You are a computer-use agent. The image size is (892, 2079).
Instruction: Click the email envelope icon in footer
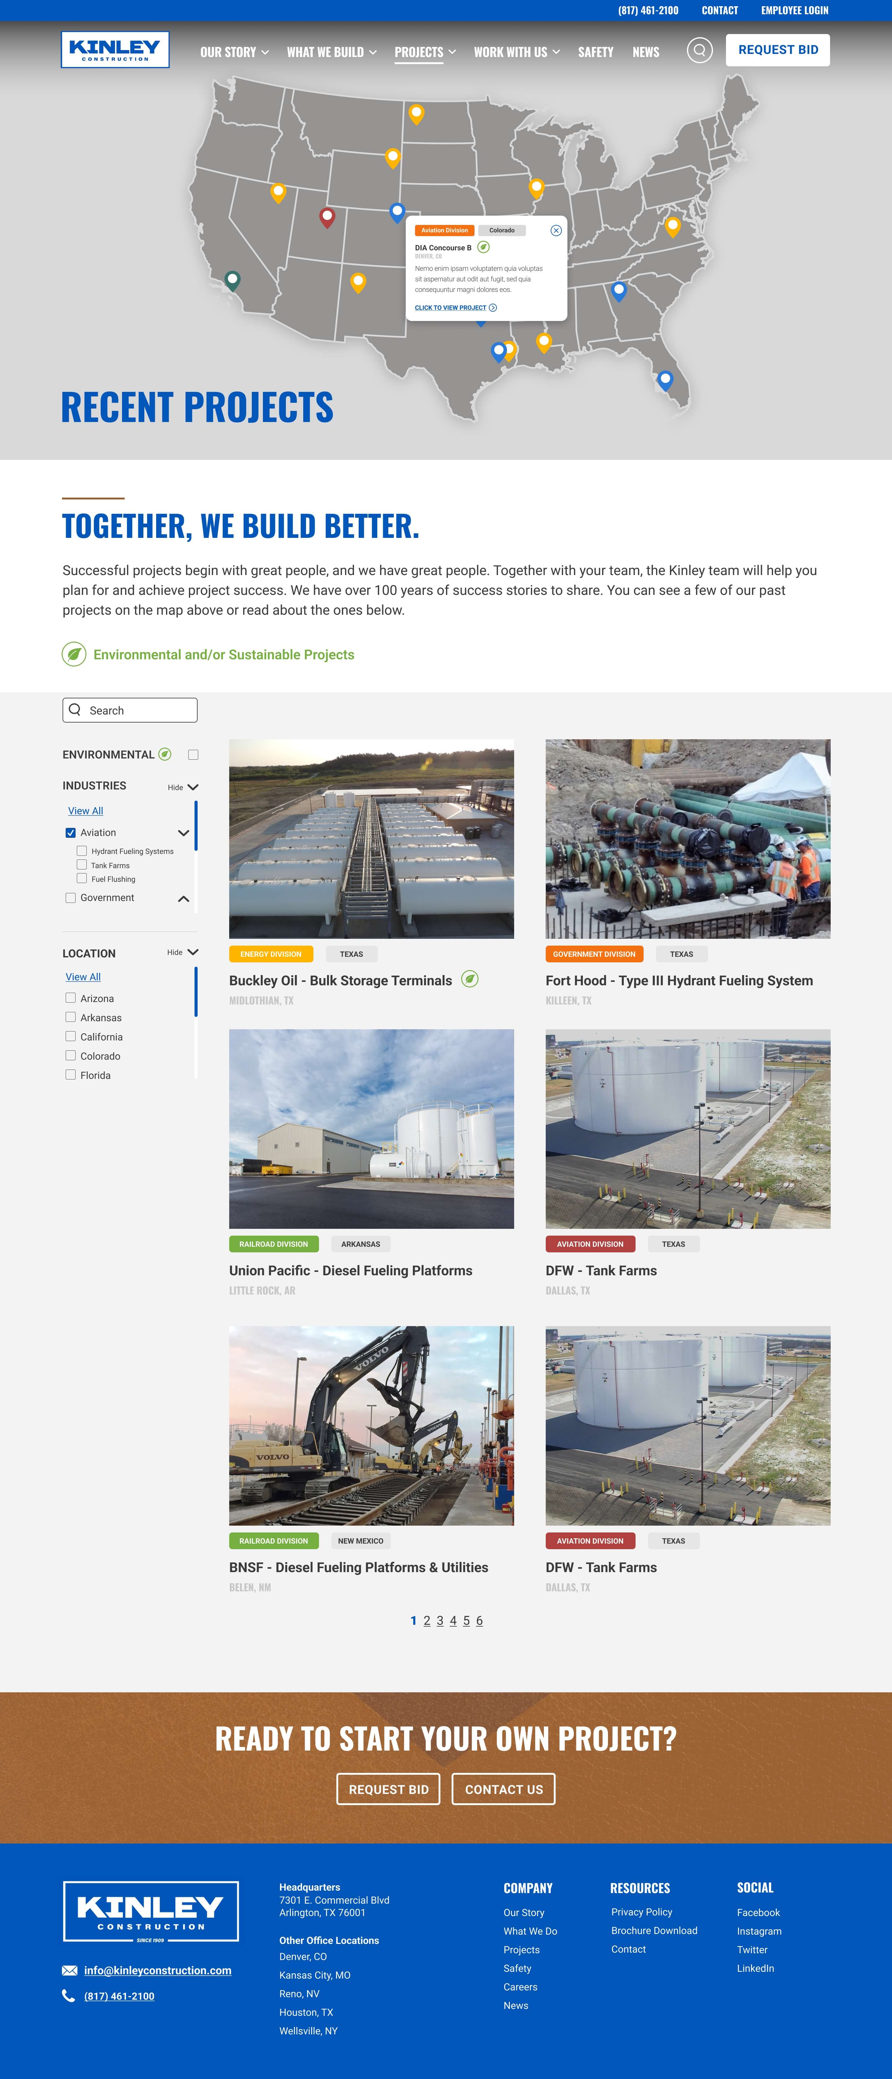click(x=69, y=1970)
